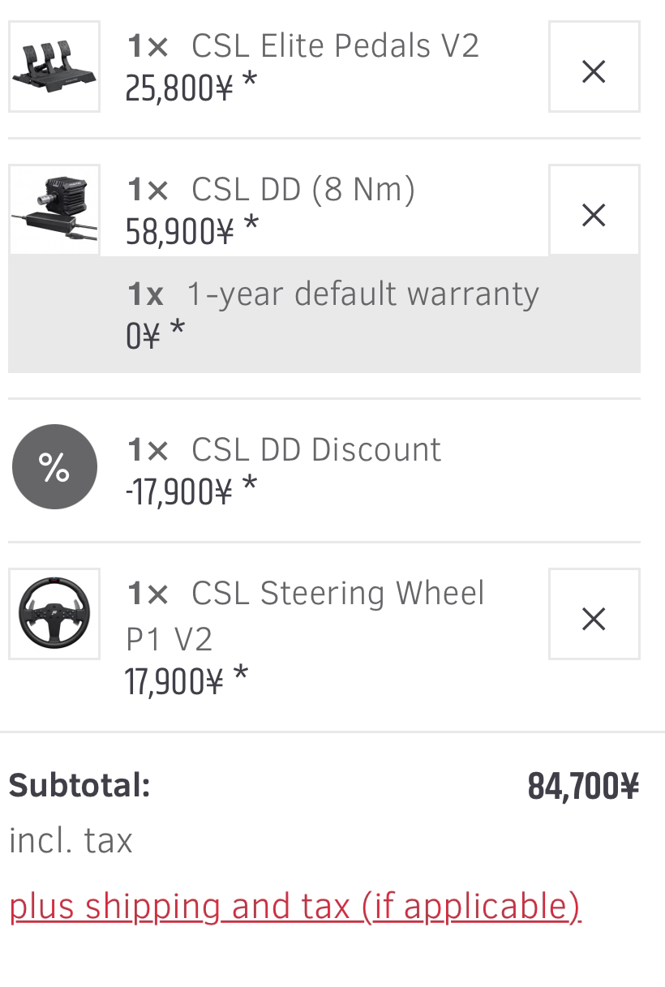The width and height of the screenshot is (665, 987).
Task: Click the Subtotal label
Action: [79, 785]
